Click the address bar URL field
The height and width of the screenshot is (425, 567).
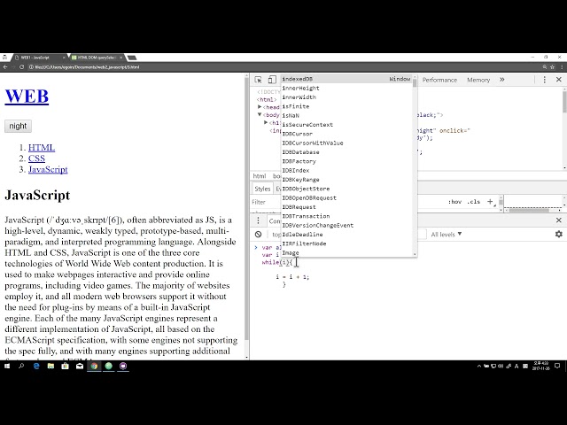(x=283, y=67)
